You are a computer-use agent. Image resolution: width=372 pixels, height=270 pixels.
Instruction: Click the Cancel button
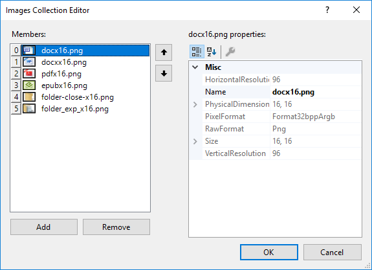click(x=333, y=252)
